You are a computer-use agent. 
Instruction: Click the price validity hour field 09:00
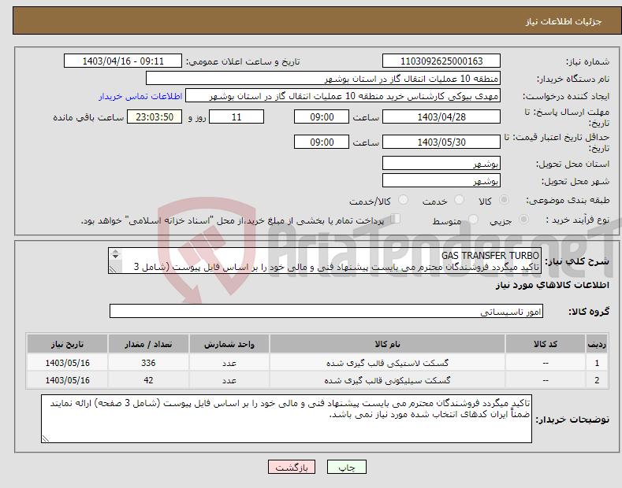322,142
